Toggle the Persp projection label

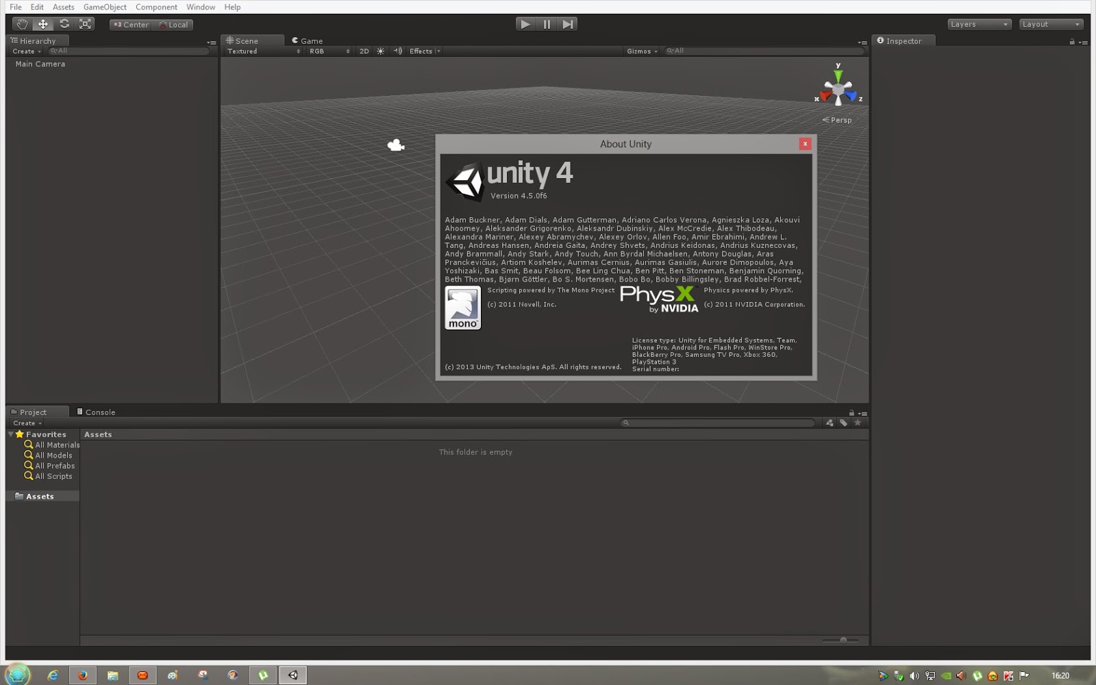tap(837, 120)
